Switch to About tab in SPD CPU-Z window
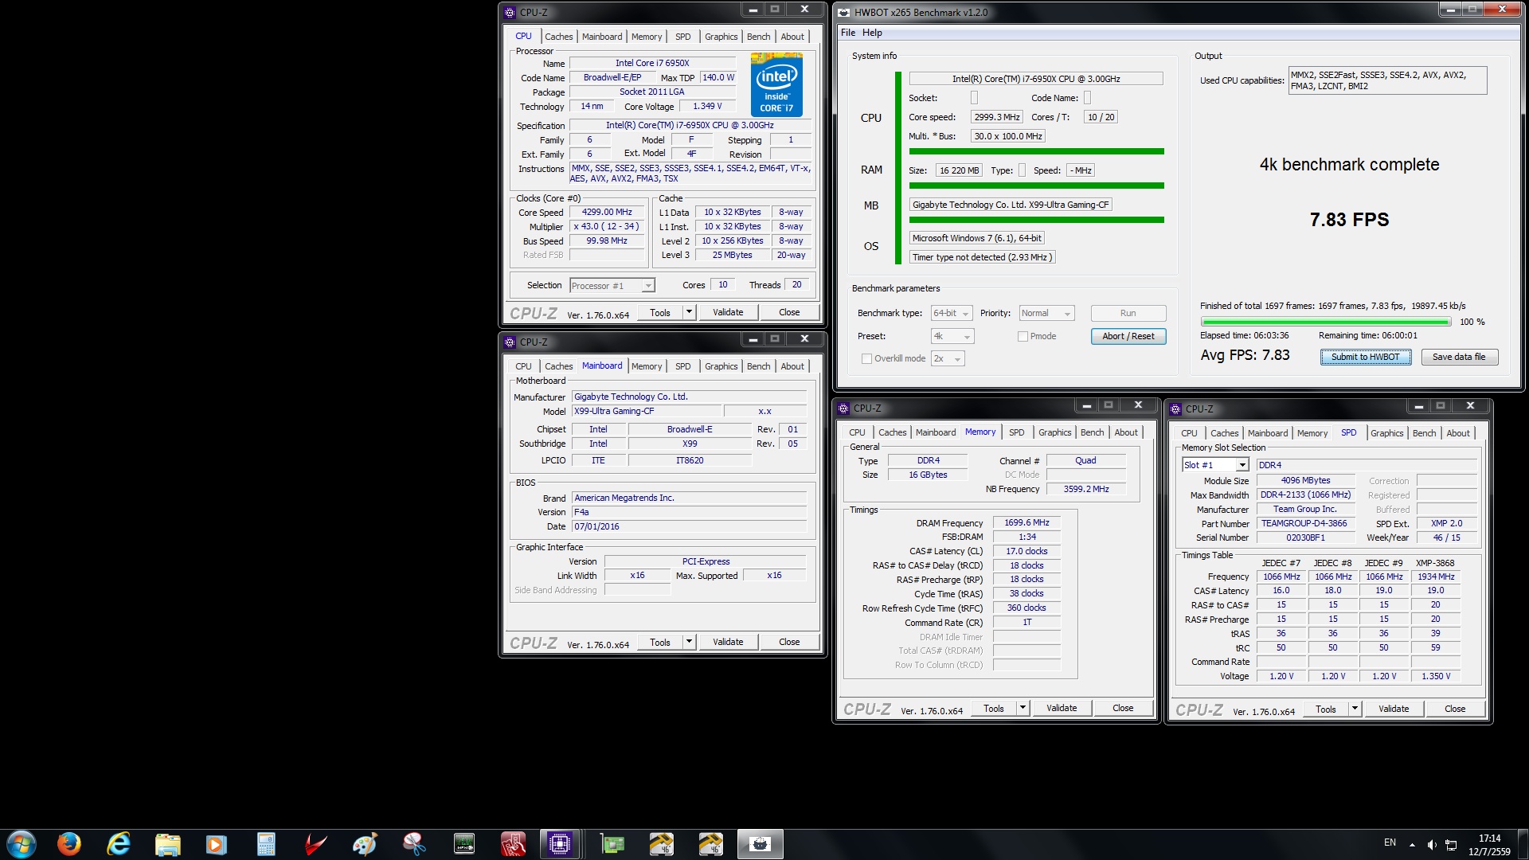Image resolution: width=1529 pixels, height=860 pixels. [x=1458, y=433]
